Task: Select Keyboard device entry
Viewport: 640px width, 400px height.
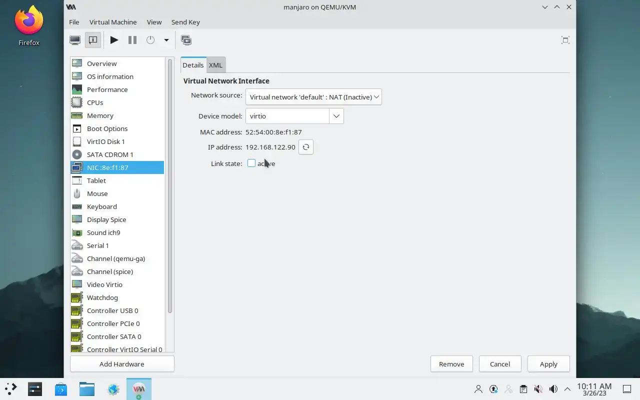Action: [117, 206]
